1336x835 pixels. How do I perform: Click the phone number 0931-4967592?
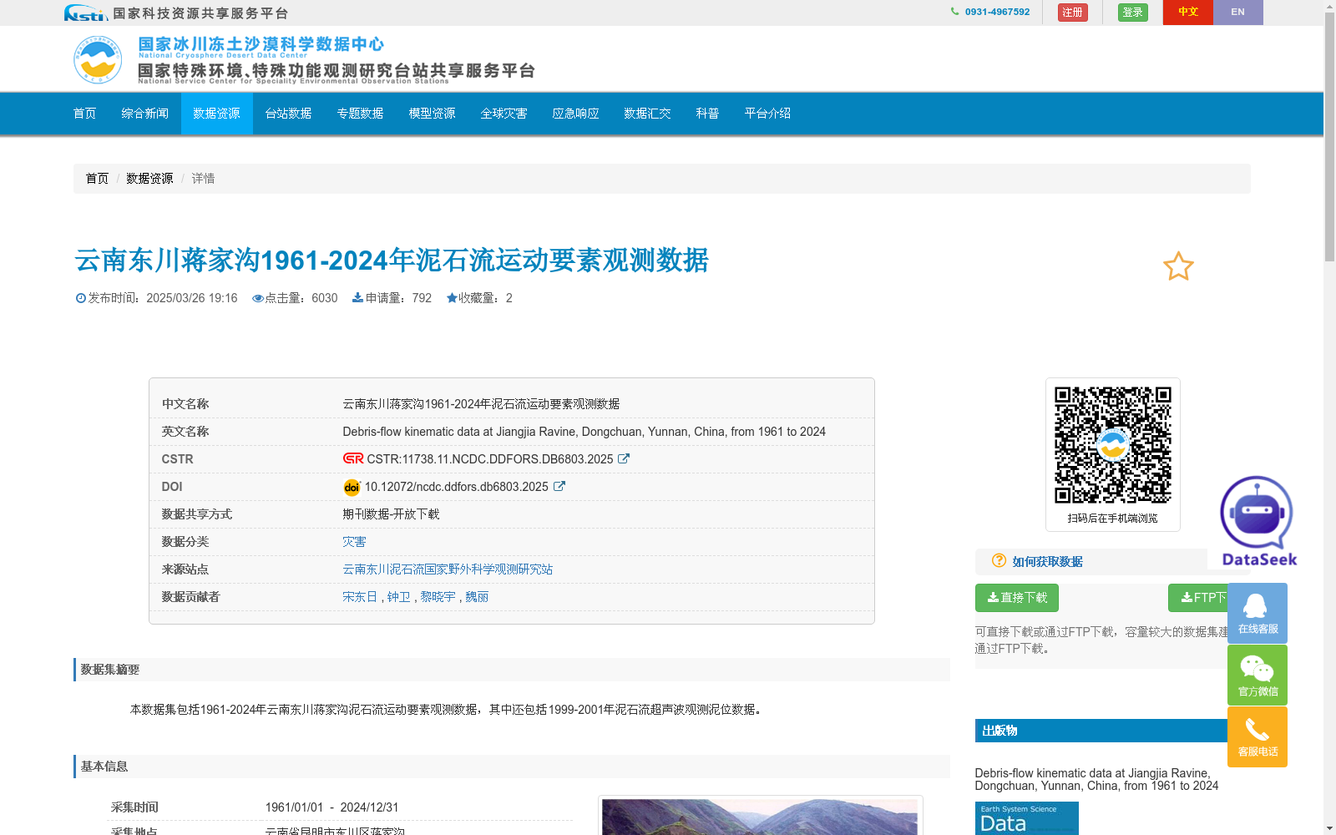tap(997, 12)
